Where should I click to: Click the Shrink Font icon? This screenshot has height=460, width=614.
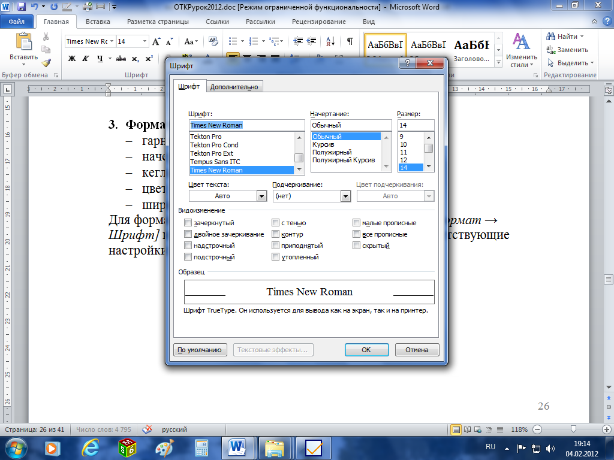point(169,41)
